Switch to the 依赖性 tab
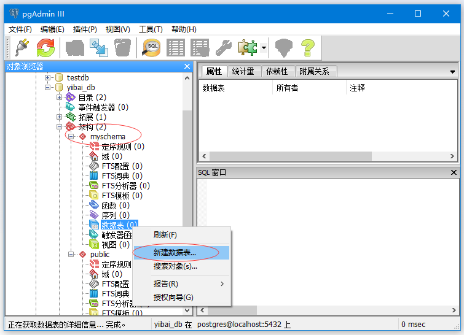 (x=277, y=71)
